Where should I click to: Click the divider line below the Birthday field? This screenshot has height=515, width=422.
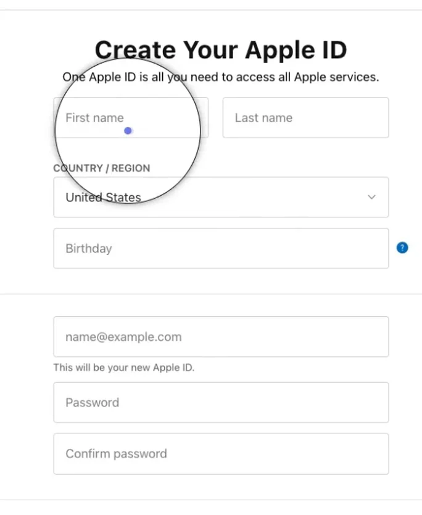(211, 294)
